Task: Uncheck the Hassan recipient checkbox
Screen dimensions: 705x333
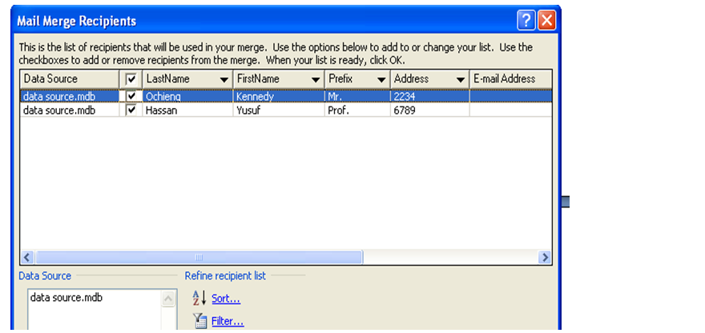Action: [x=131, y=110]
